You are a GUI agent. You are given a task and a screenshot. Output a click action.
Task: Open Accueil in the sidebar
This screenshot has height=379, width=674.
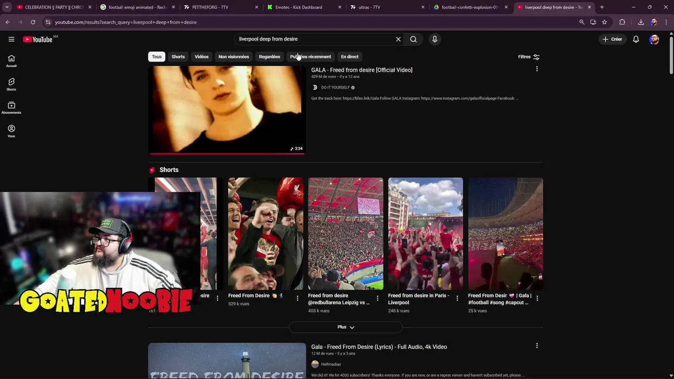click(x=11, y=61)
